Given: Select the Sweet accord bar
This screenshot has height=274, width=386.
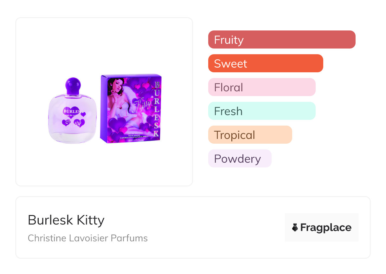Looking at the screenshot, I should tap(265, 63).
